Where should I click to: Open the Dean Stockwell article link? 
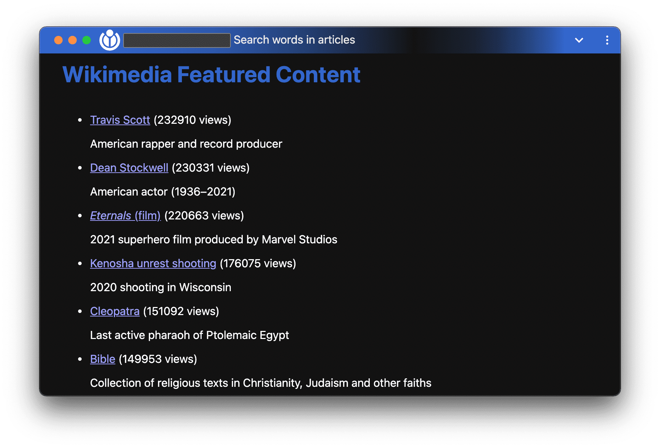pyautogui.click(x=129, y=168)
